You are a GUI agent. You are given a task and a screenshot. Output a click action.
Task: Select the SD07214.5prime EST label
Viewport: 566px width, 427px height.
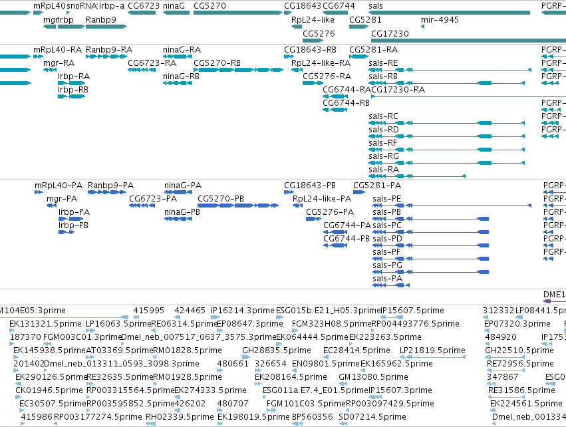point(372,417)
